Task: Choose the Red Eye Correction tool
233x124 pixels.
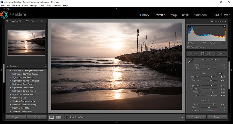Action: pos(203,53)
